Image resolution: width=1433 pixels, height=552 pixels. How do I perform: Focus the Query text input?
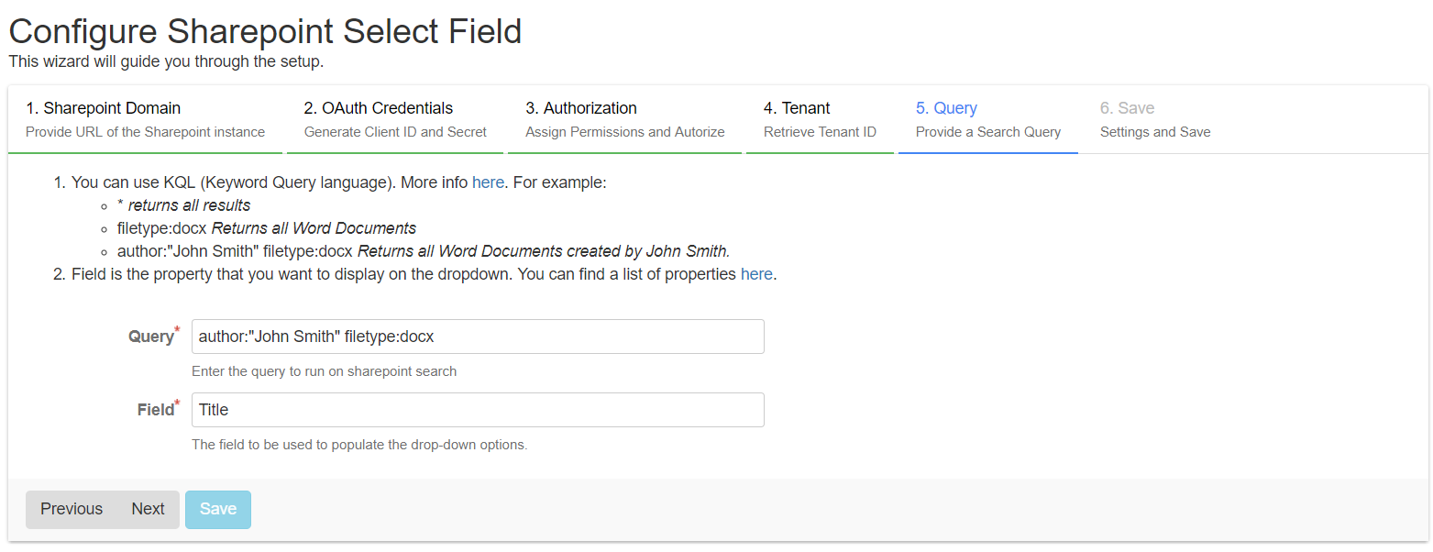[x=478, y=337]
